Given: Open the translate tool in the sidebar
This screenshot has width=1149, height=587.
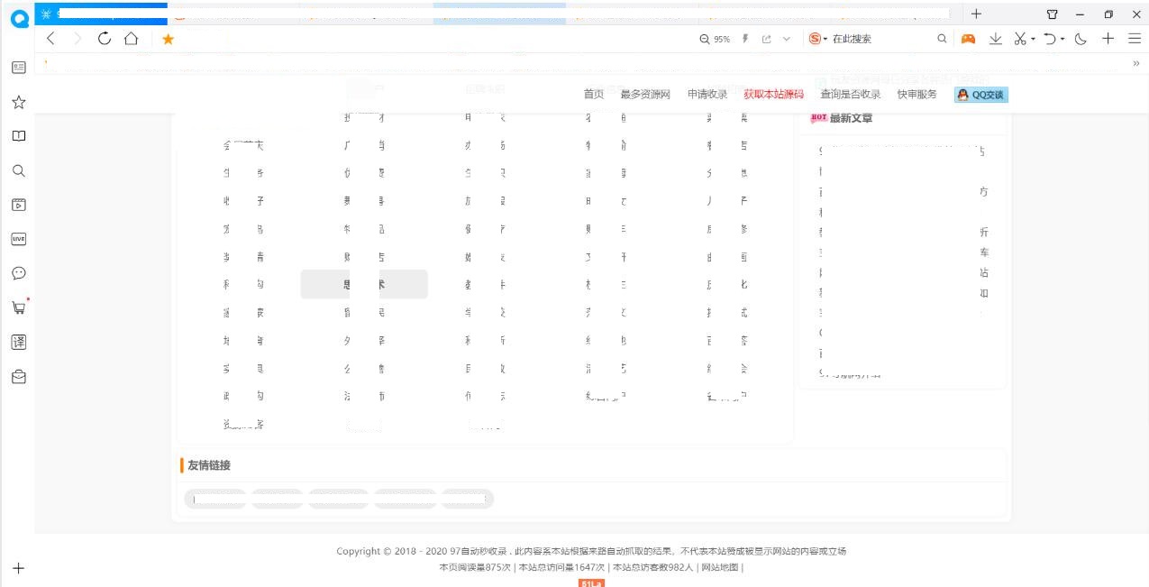Looking at the screenshot, I should pos(18,342).
